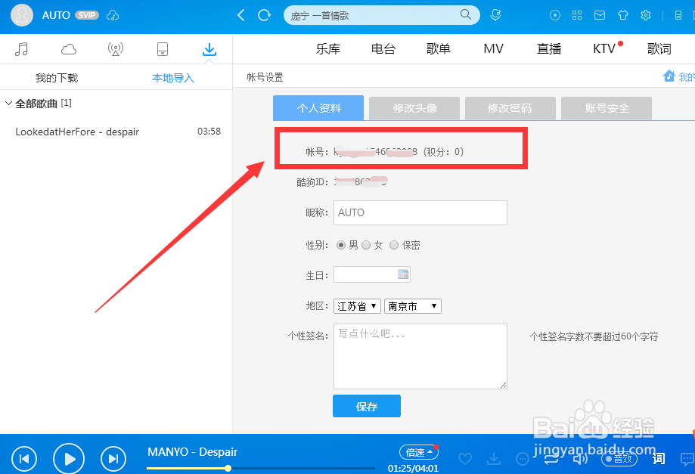Screen dimensions: 695x474
Task: Open the mobile phone sidebar tab
Action: click(163, 49)
